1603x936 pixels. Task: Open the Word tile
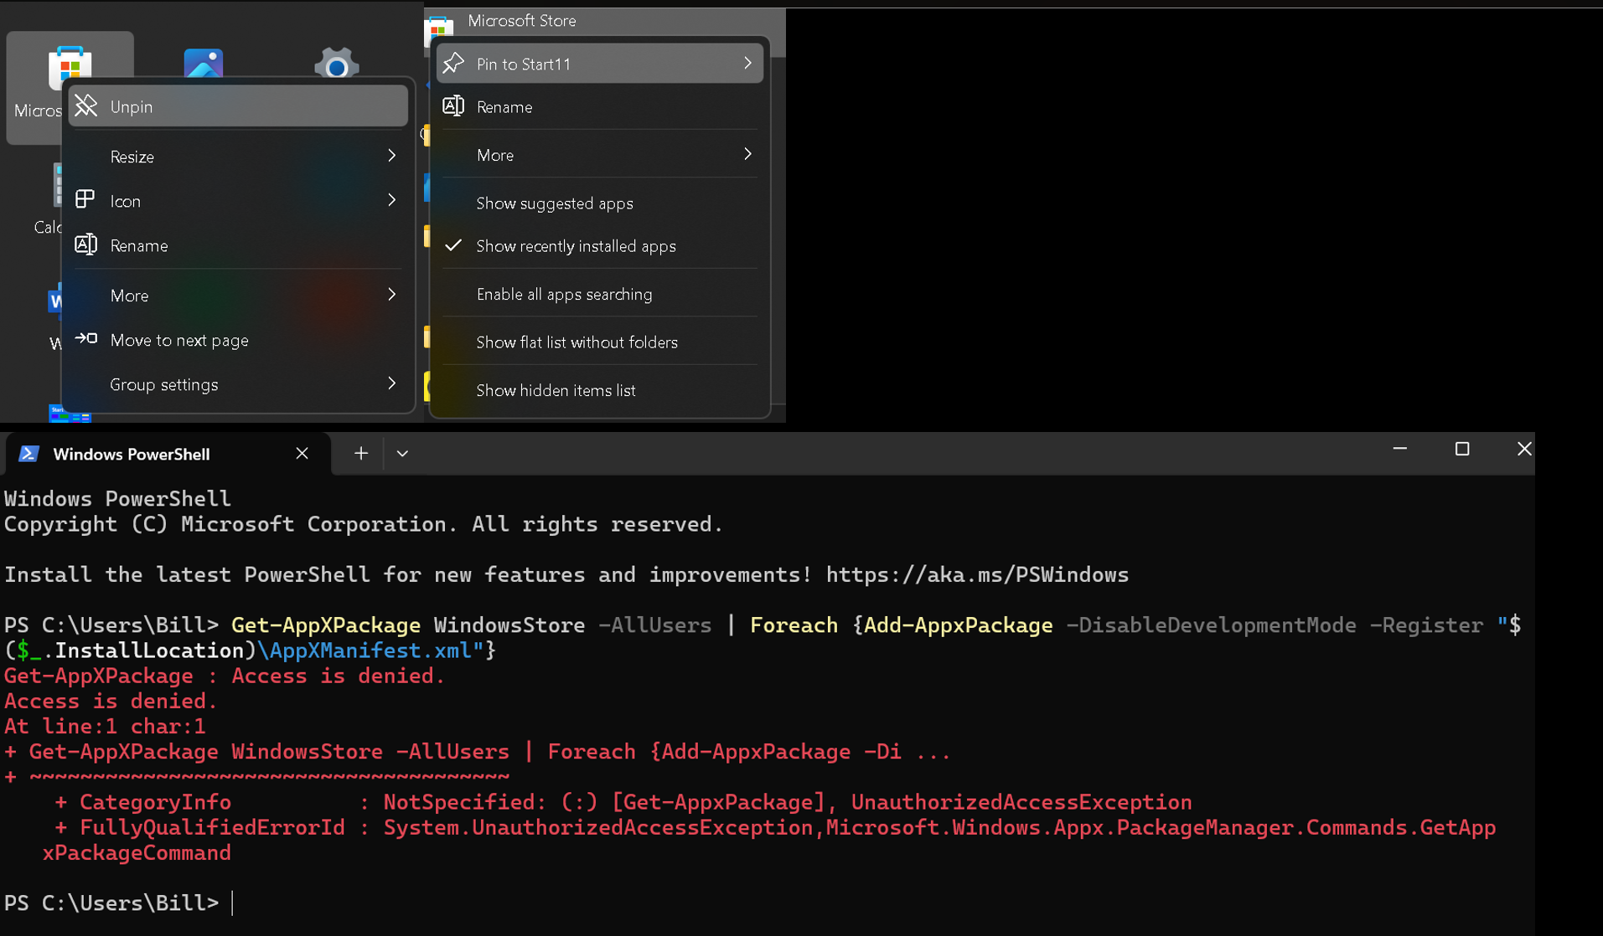click(x=54, y=301)
